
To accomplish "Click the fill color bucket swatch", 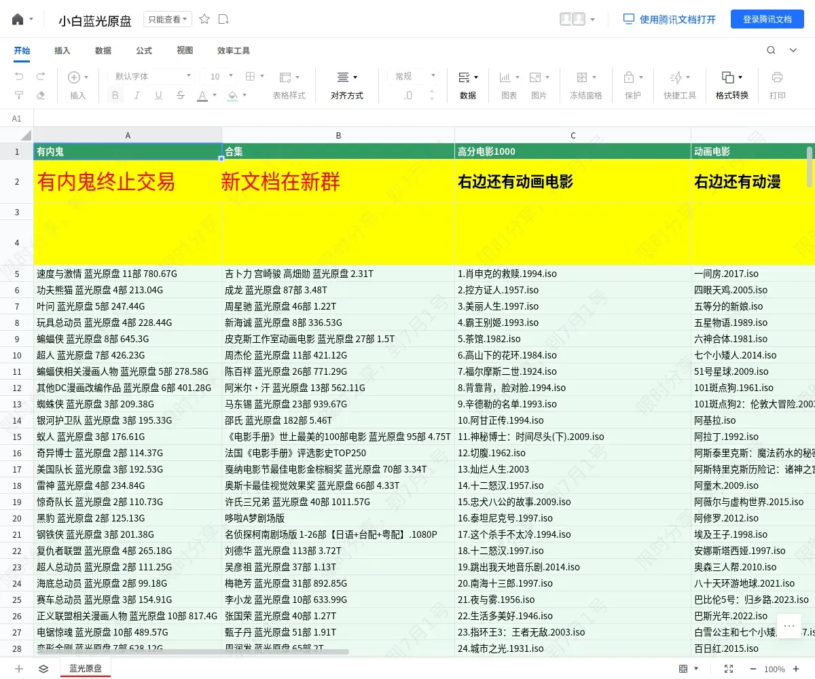I will coord(233,96).
